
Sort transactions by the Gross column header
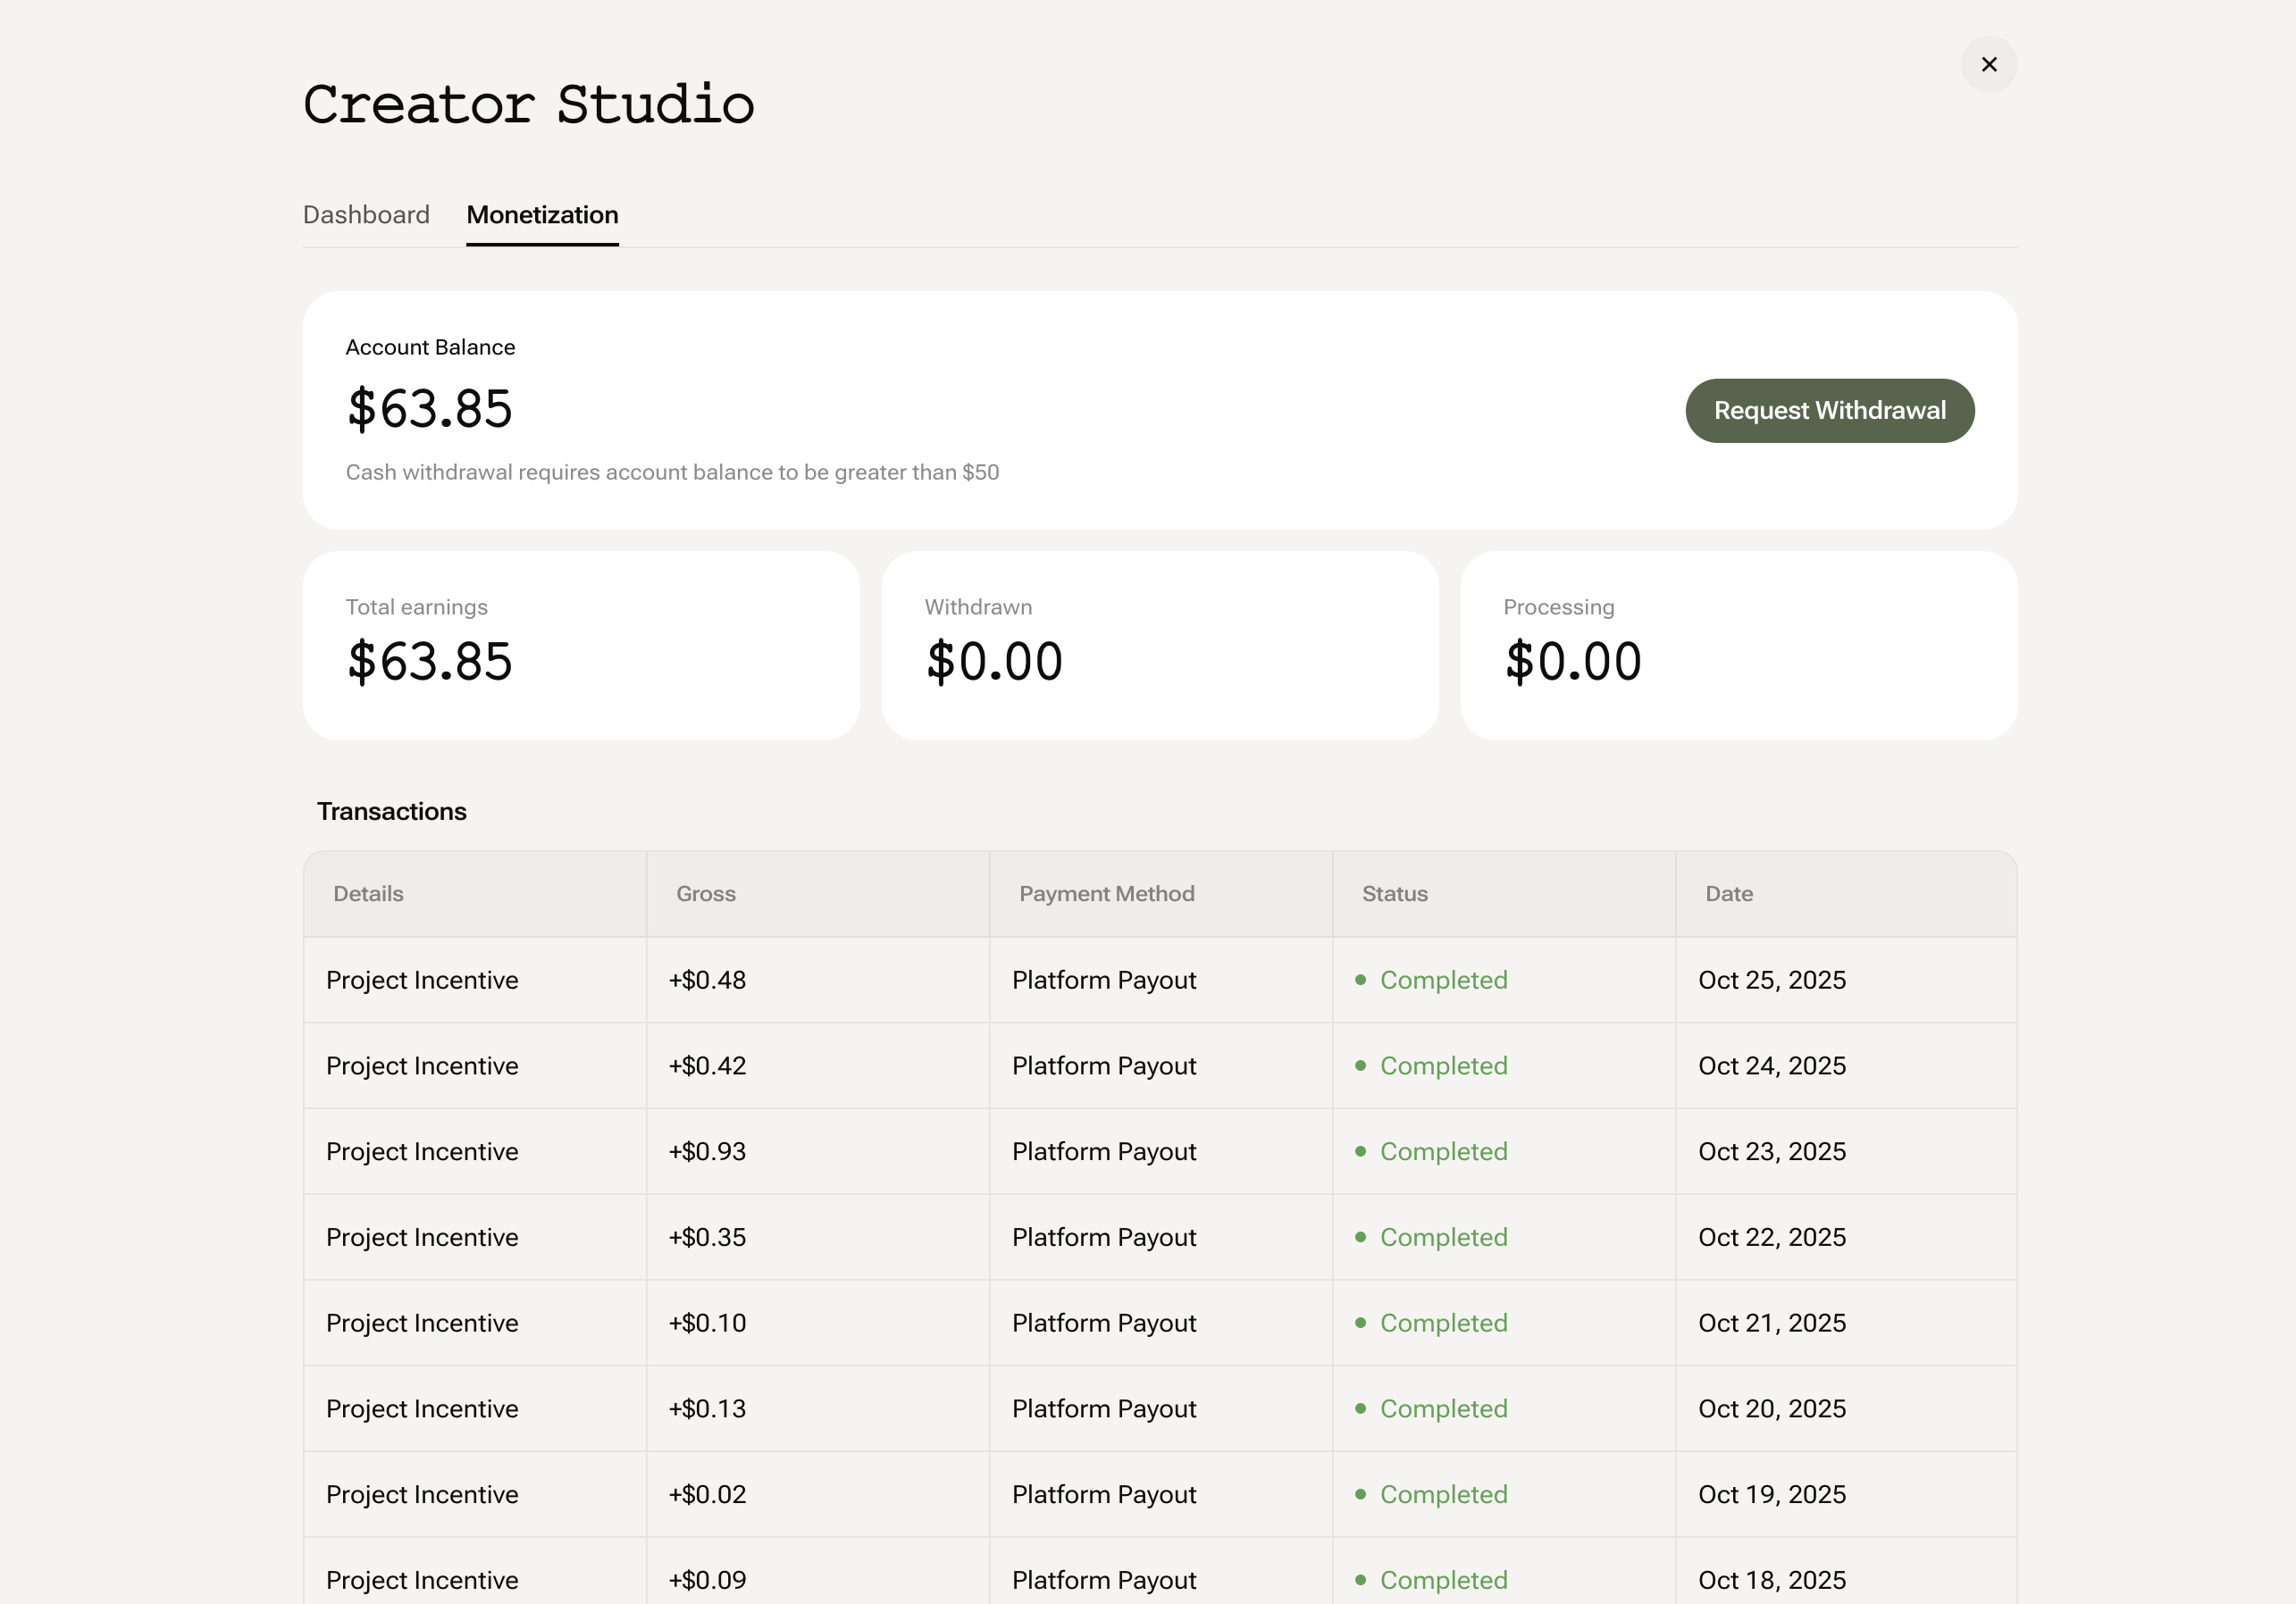pos(705,893)
